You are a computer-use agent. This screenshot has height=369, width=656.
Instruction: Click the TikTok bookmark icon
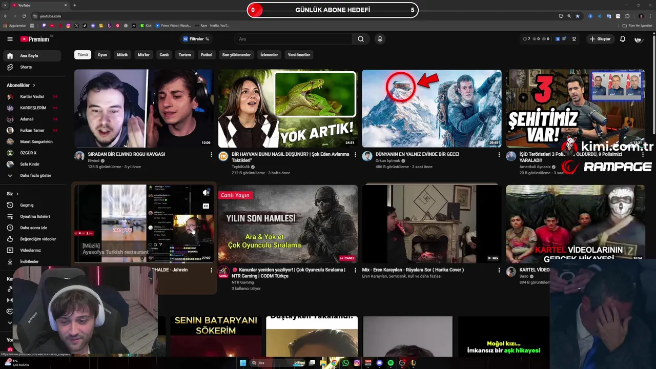coord(85,25)
